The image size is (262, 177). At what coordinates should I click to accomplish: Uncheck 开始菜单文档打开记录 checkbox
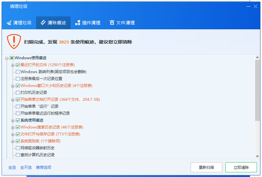(18, 100)
